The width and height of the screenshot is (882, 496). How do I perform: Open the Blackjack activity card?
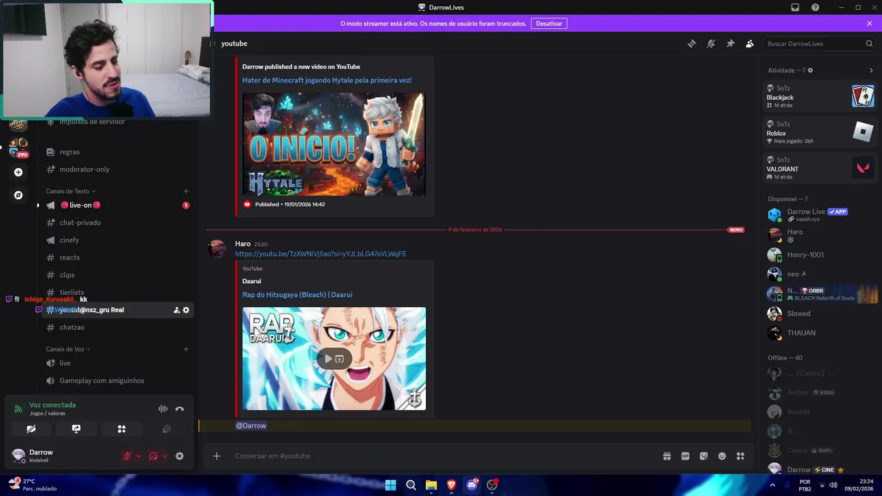pyautogui.click(x=820, y=96)
